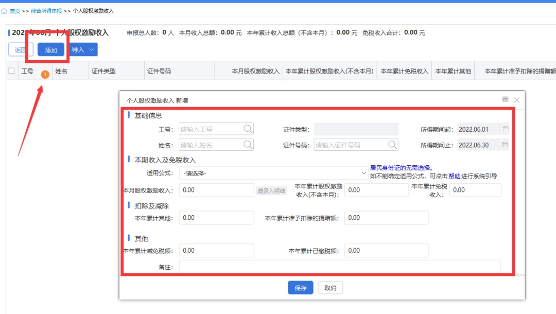Image resolution: width=556 pixels, height=314 pixels.
Task: Click the 添加 button
Action: click(51, 50)
